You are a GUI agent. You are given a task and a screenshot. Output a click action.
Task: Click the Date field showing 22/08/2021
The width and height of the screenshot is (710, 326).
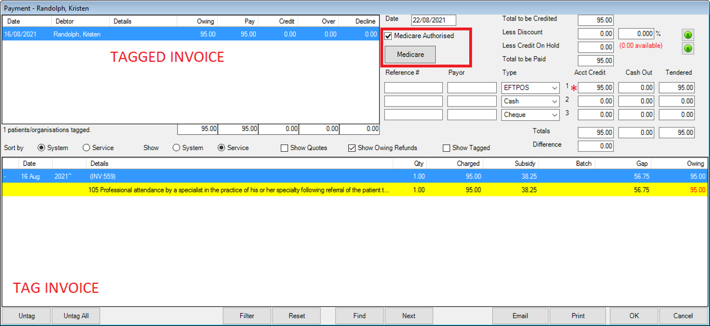click(x=433, y=20)
